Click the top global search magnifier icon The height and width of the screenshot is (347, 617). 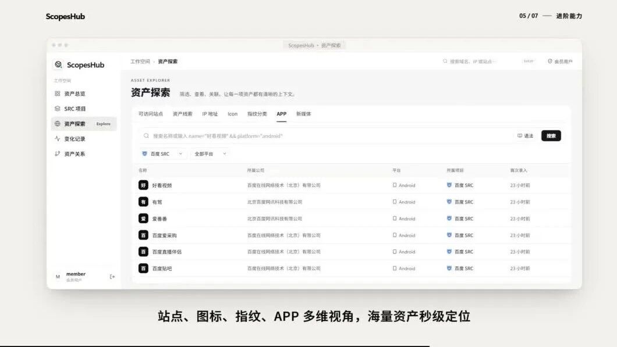[x=445, y=61]
